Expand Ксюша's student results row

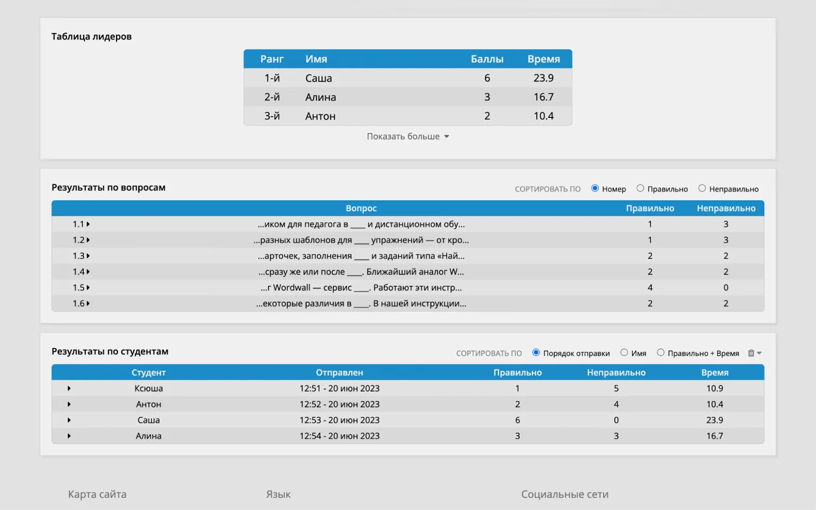(69, 388)
